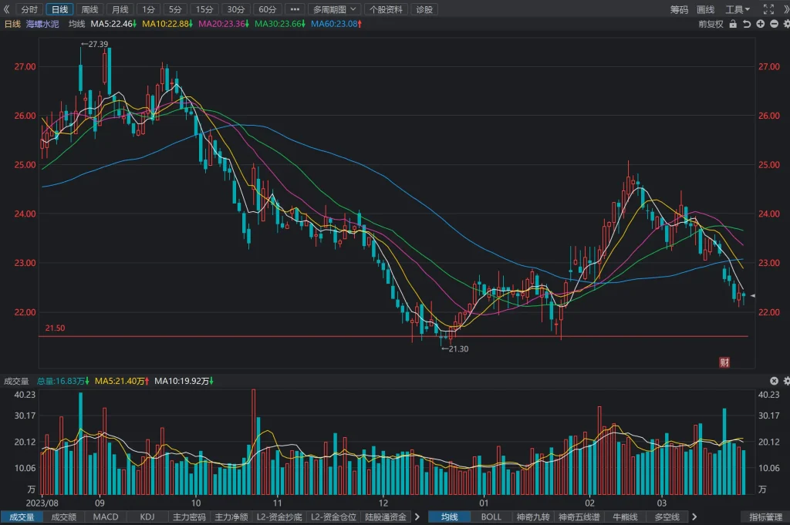Toggle the chart lock icon
The height and width of the screenshot is (525, 790).
pos(733,24)
